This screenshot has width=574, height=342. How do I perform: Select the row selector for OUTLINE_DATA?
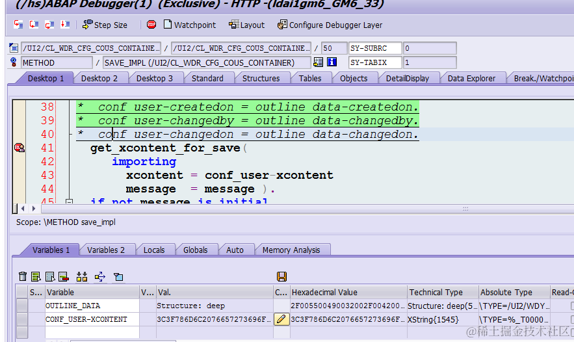pos(22,306)
